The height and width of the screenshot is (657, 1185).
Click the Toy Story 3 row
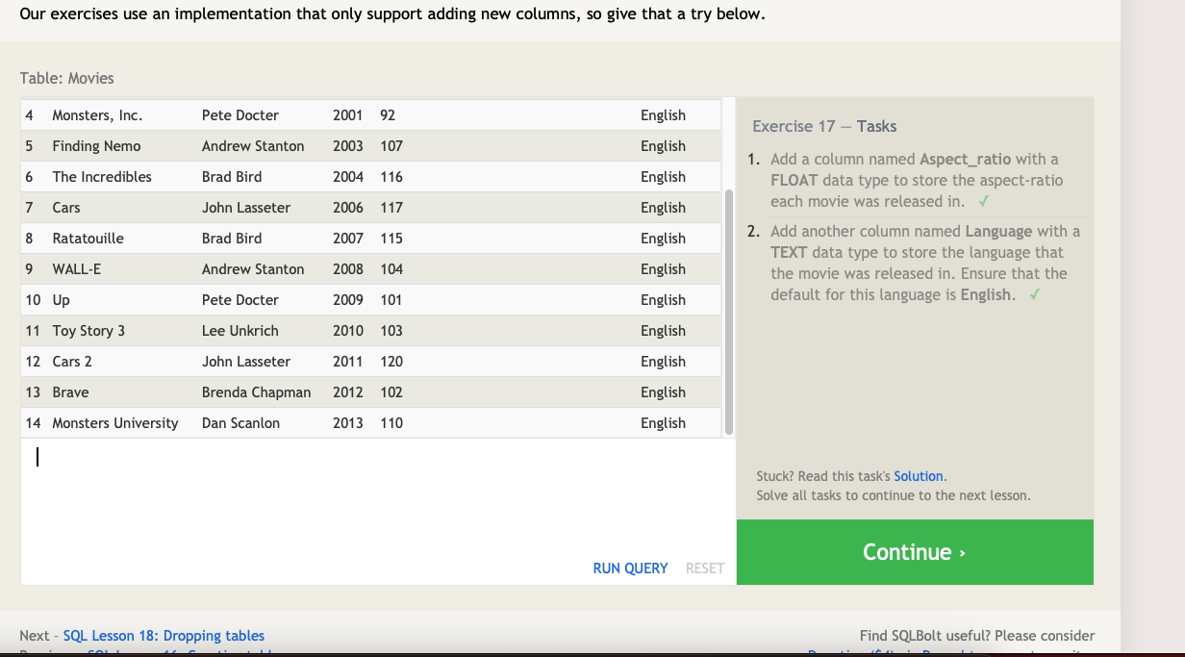point(370,331)
